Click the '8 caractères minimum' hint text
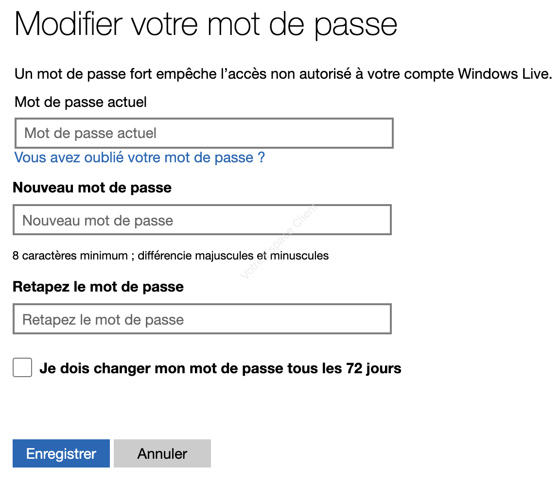This screenshot has width=560, height=485. pos(70,256)
